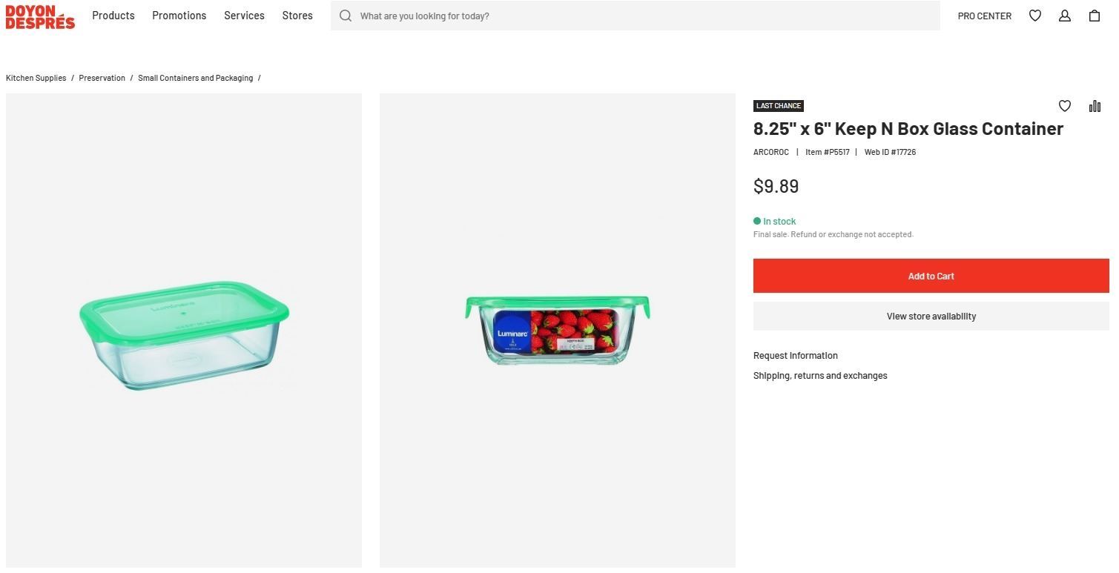
Task: Go to Preservation breadcrumb
Action: click(x=102, y=78)
